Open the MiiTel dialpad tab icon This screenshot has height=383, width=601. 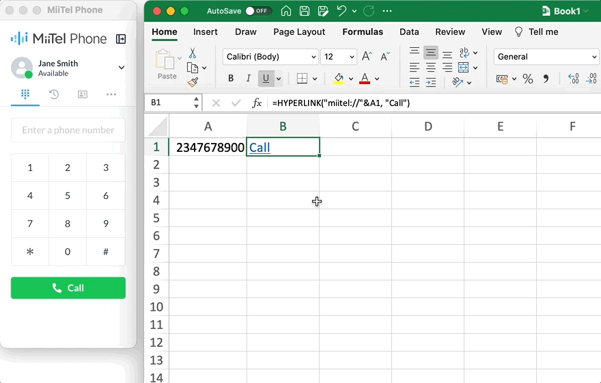coord(25,94)
